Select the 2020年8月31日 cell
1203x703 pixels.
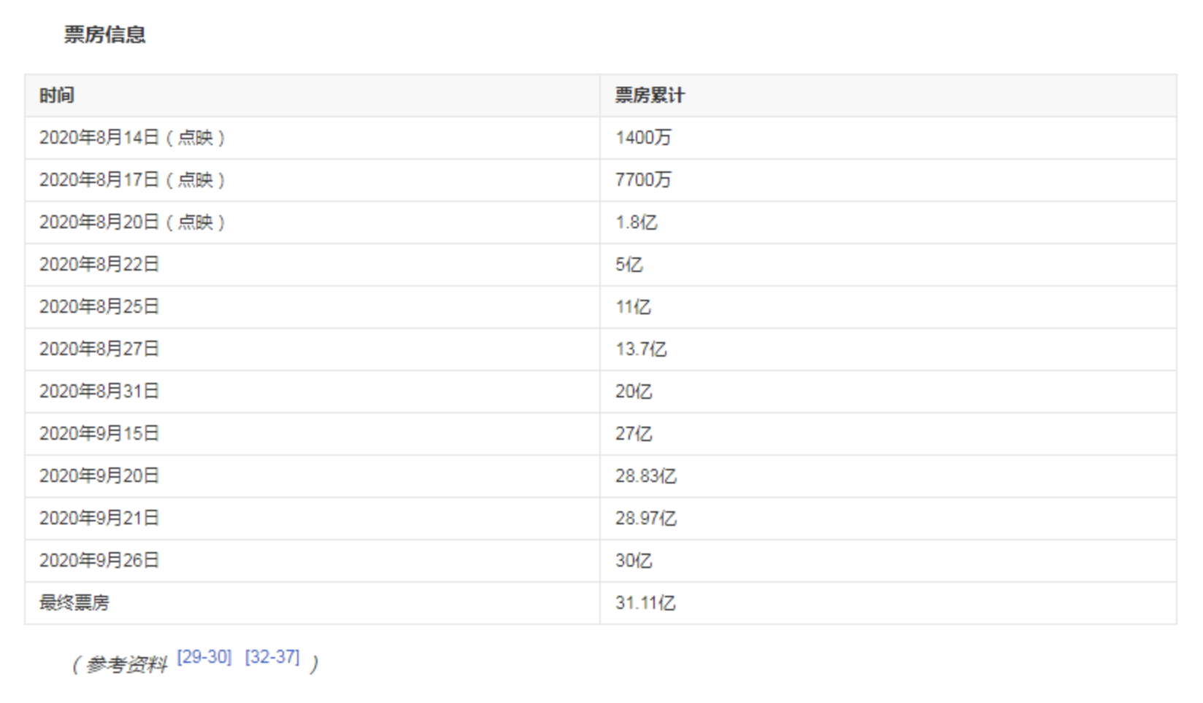click(x=312, y=392)
